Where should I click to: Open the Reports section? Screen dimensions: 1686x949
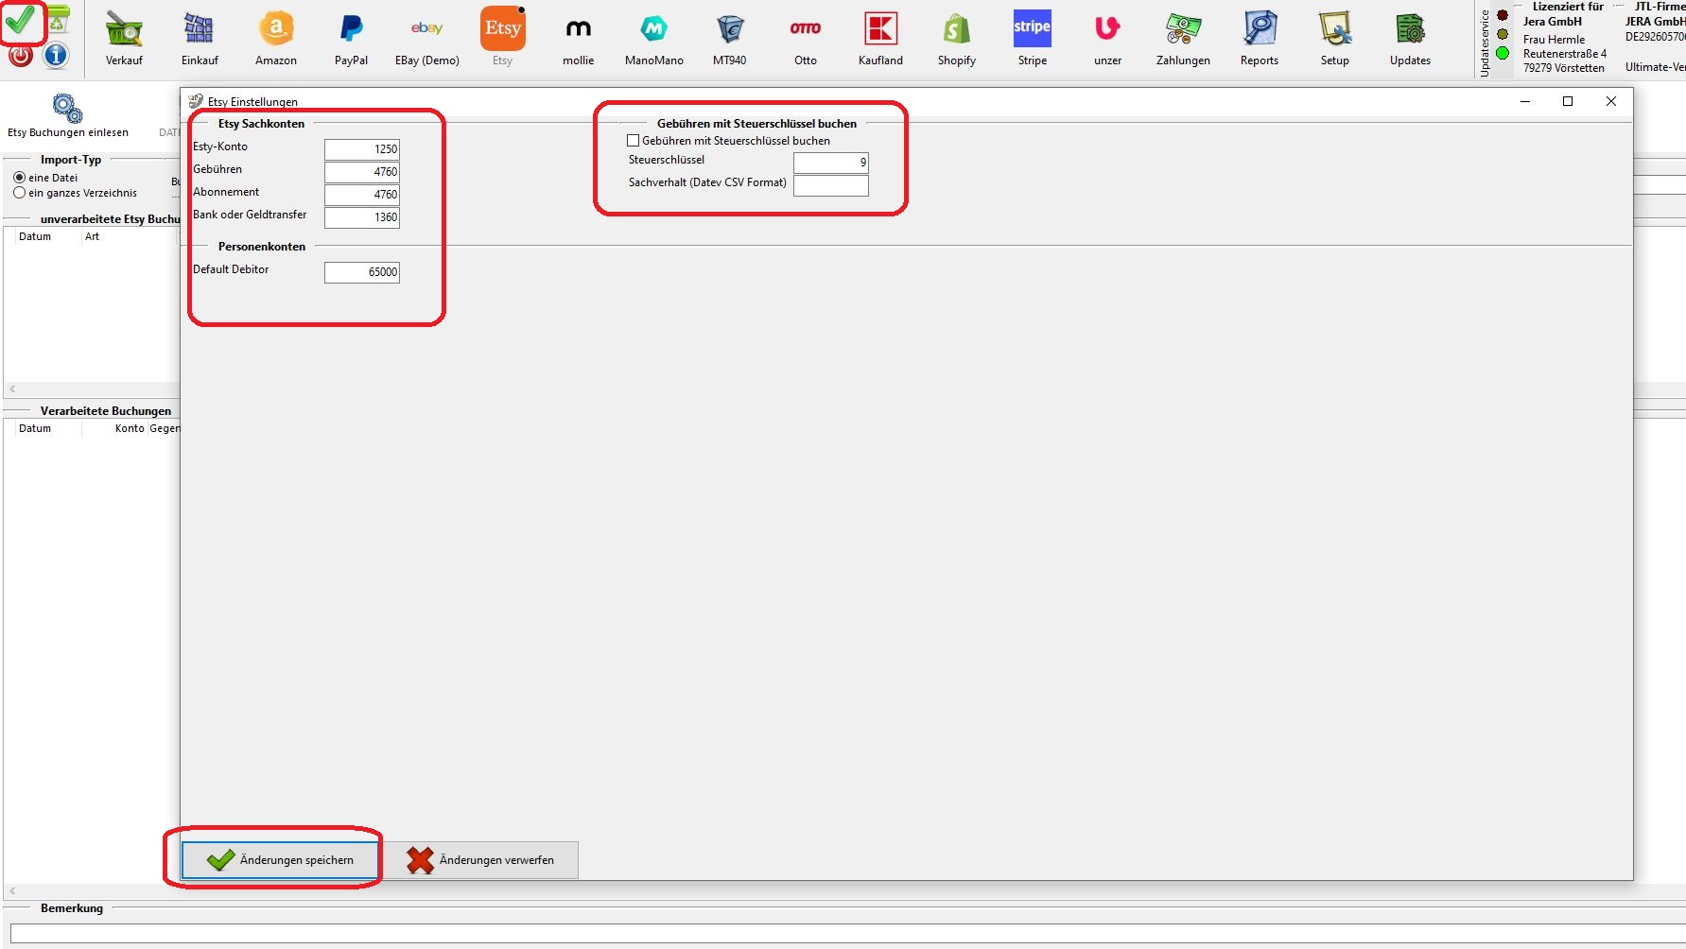(1259, 30)
